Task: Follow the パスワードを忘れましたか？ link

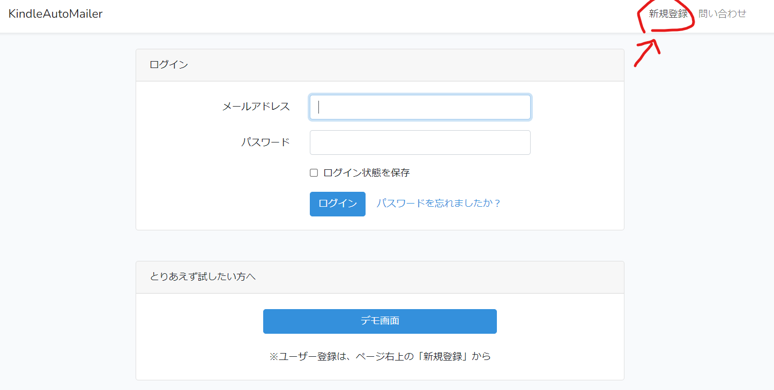Action: point(438,204)
